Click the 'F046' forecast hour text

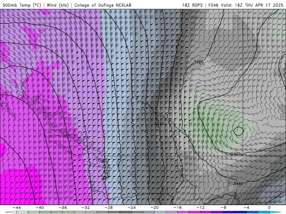click(x=213, y=5)
